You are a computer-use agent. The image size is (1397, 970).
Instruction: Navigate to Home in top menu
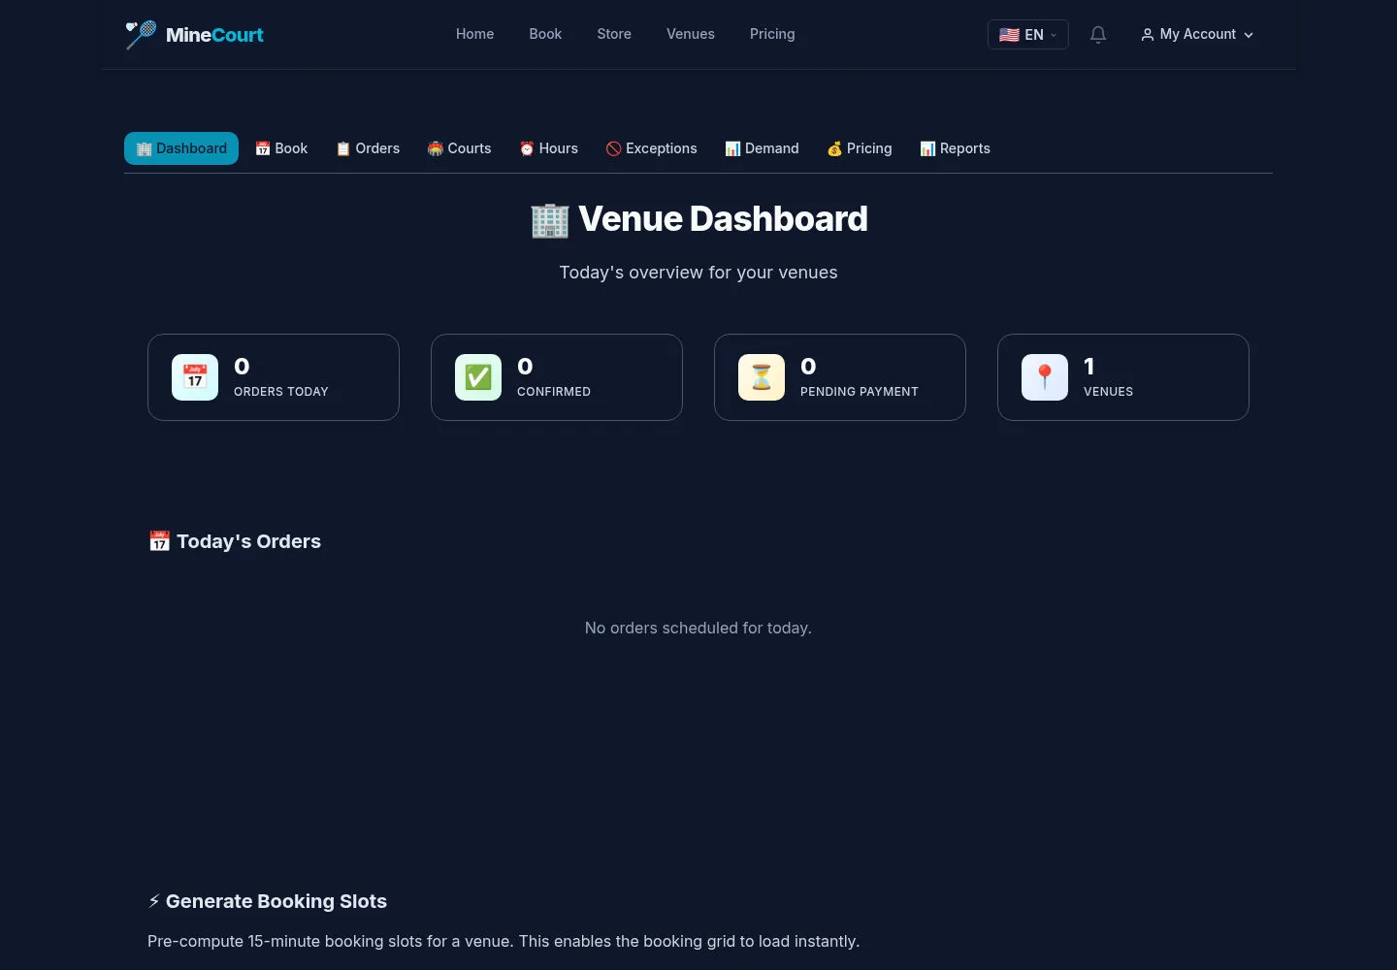tap(475, 34)
